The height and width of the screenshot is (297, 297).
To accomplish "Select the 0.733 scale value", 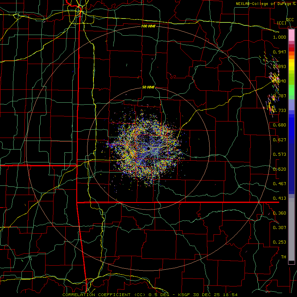I will click(280, 111).
